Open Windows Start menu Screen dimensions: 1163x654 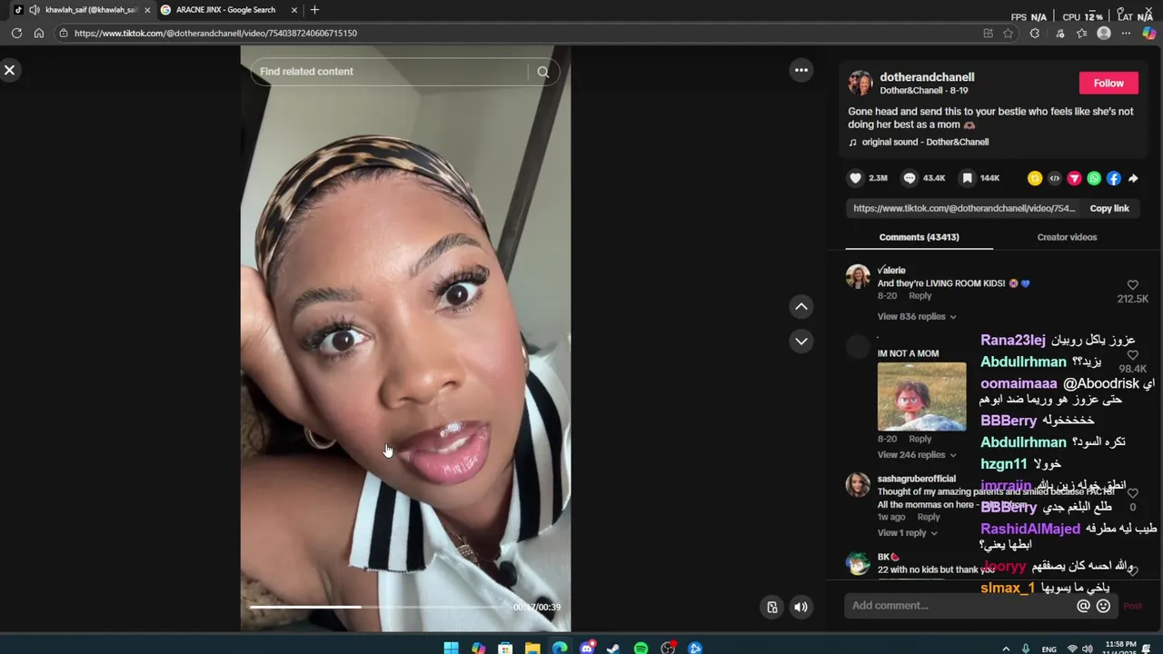point(451,648)
